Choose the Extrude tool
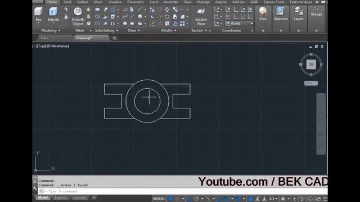 (53, 13)
